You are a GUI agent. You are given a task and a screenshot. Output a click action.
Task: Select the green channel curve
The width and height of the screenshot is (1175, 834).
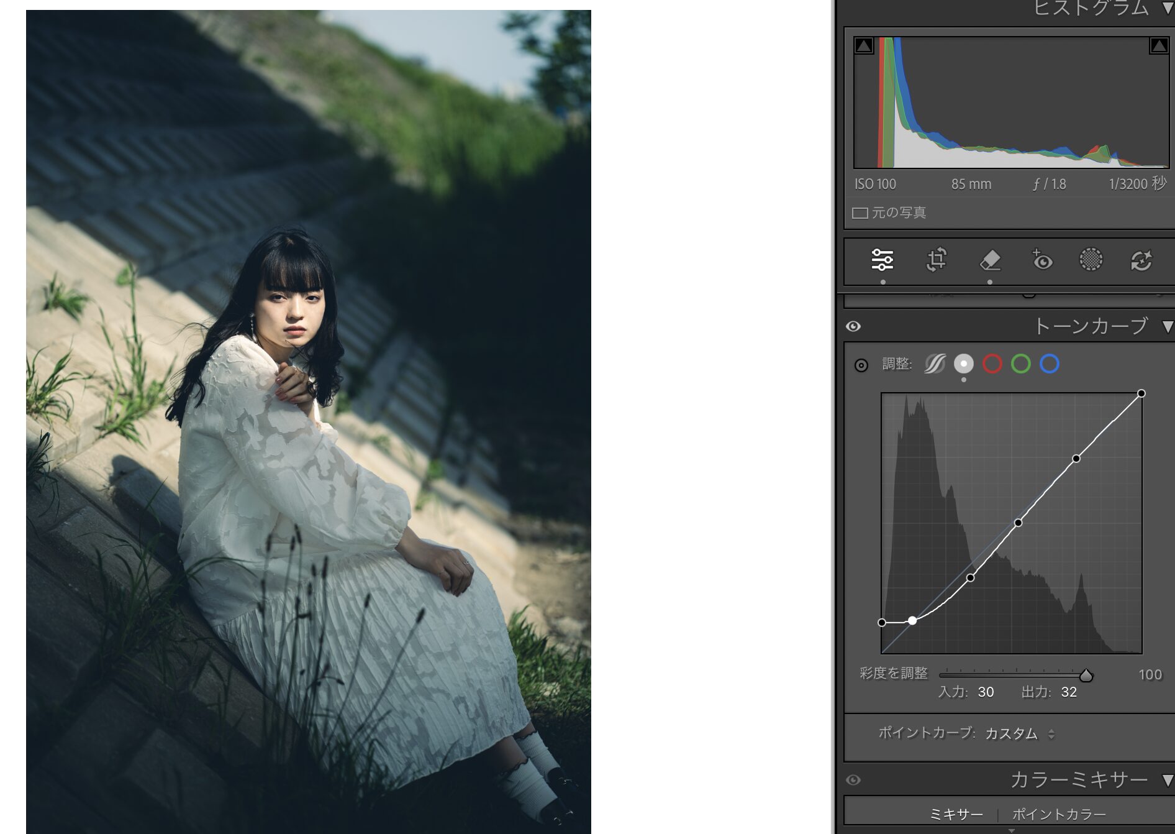1021,364
